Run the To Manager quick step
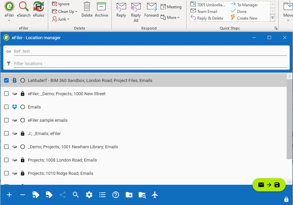The height and width of the screenshot is (205, 293). pos(244,5)
